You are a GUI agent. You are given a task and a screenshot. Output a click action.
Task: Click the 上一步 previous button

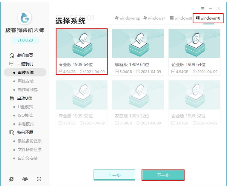114,175
